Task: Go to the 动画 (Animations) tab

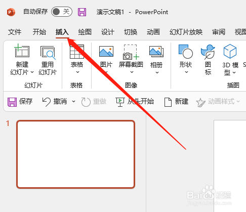Action: tap(153, 32)
